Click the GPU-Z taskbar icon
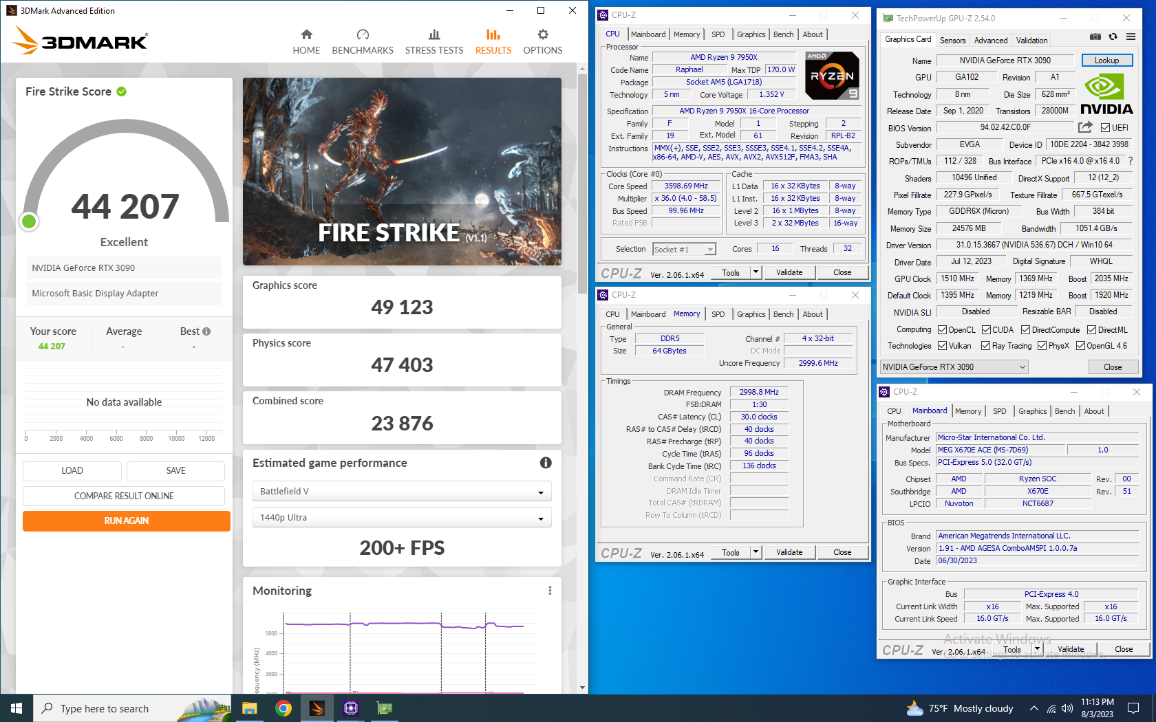The image size is (1156, 722). 384,708
